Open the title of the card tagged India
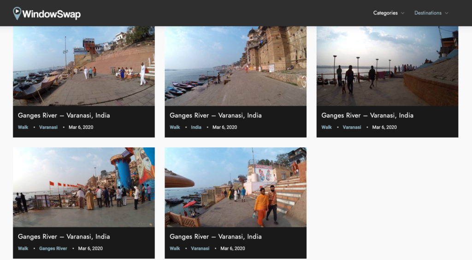This screenshot has height=260, width=472. [x=215, y=116]
